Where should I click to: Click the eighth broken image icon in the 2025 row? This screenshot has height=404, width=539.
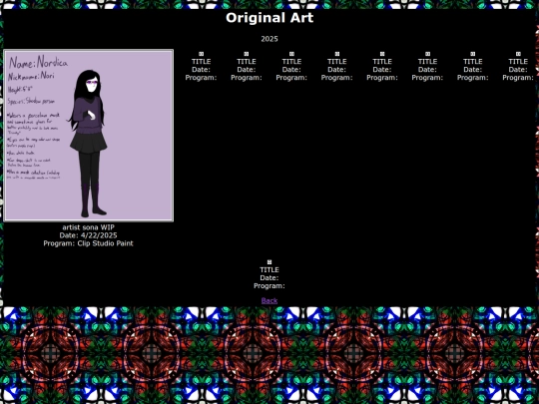click(x=518, y=54)
